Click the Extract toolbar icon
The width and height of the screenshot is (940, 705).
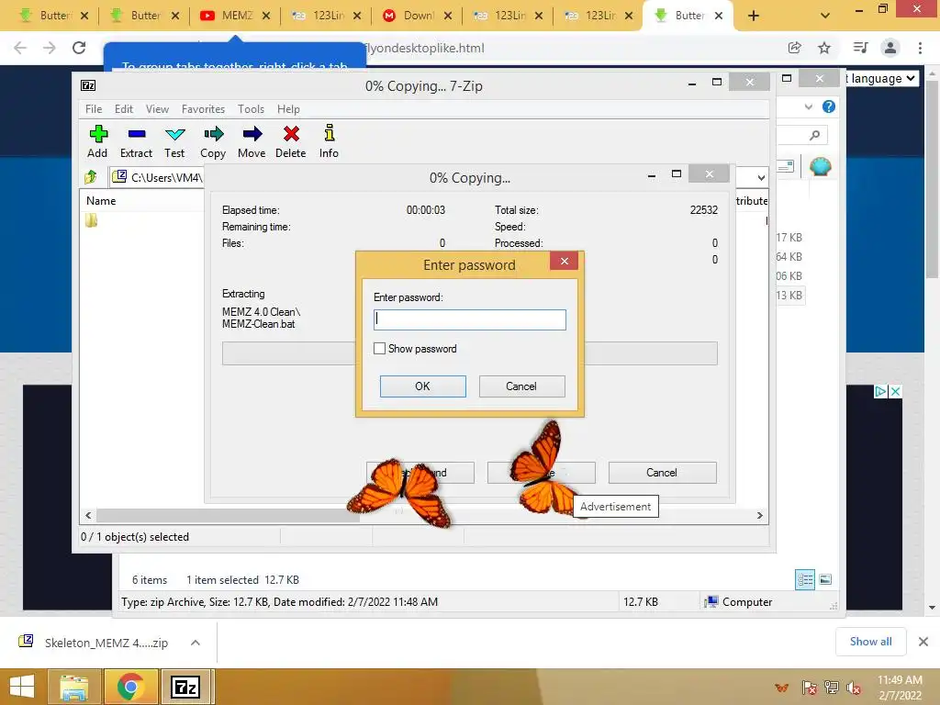coord(137,134)
